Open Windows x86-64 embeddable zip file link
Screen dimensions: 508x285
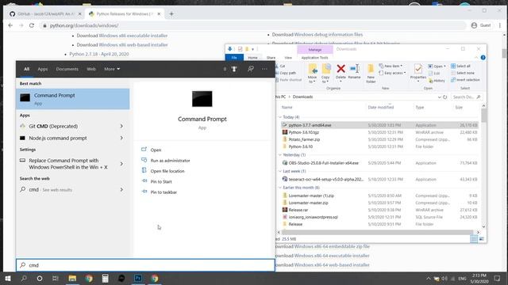pyautogui.click(x=332, y=246)
